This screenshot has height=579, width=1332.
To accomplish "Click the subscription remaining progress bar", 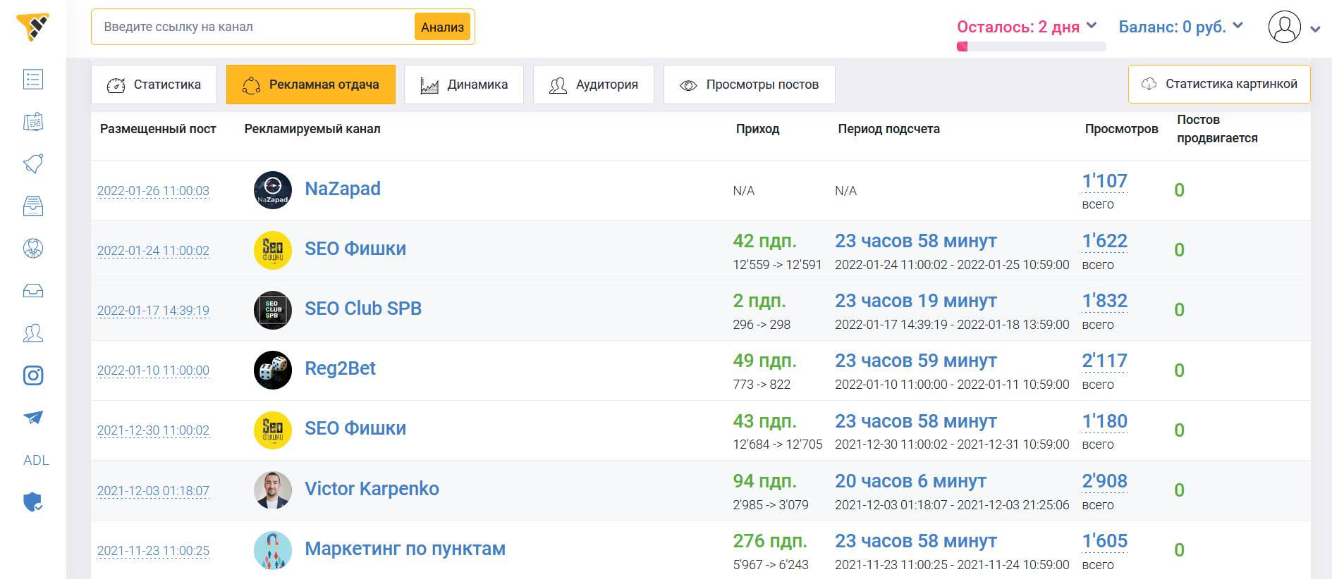I will point(1031,47).
